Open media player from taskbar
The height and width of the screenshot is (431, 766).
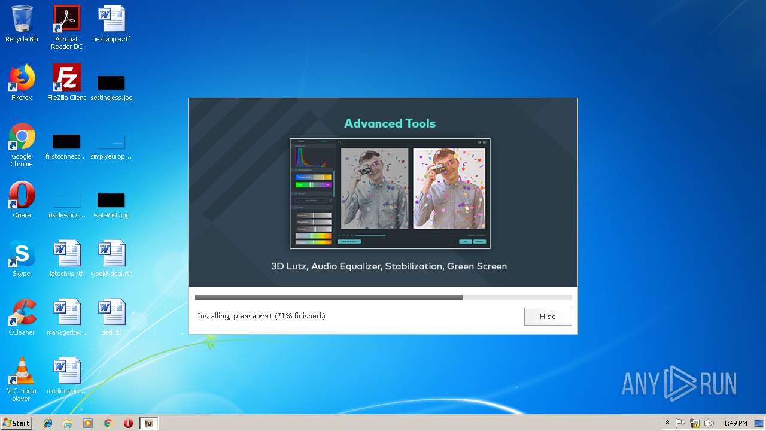(88, 423)
